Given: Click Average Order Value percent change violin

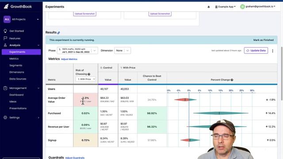Looking at the screenshot, I should click(185, 99).
